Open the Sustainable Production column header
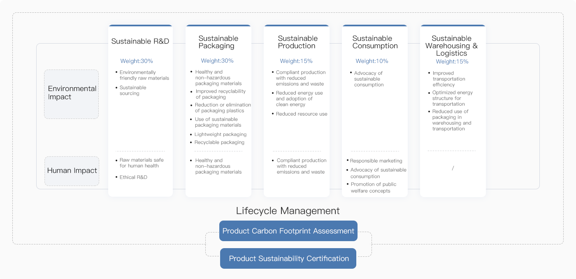 point(297,42)
